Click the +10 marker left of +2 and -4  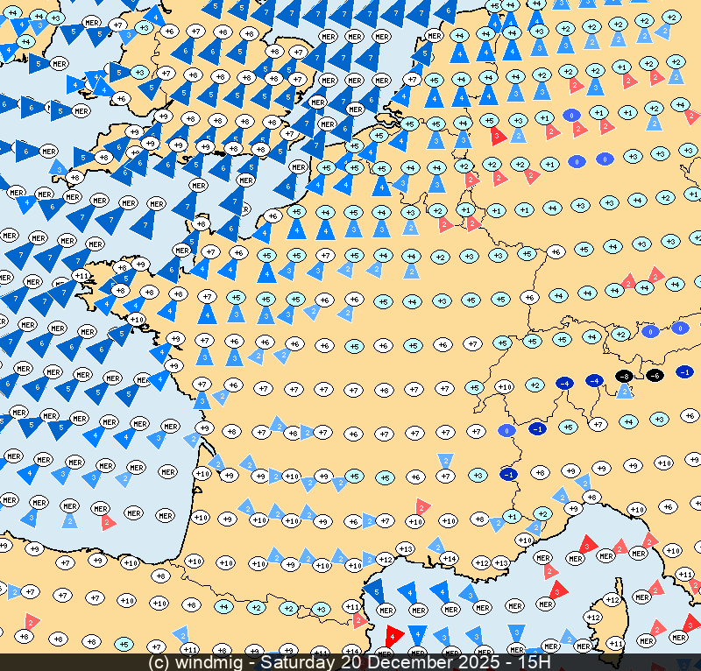(x=504, y=386)
